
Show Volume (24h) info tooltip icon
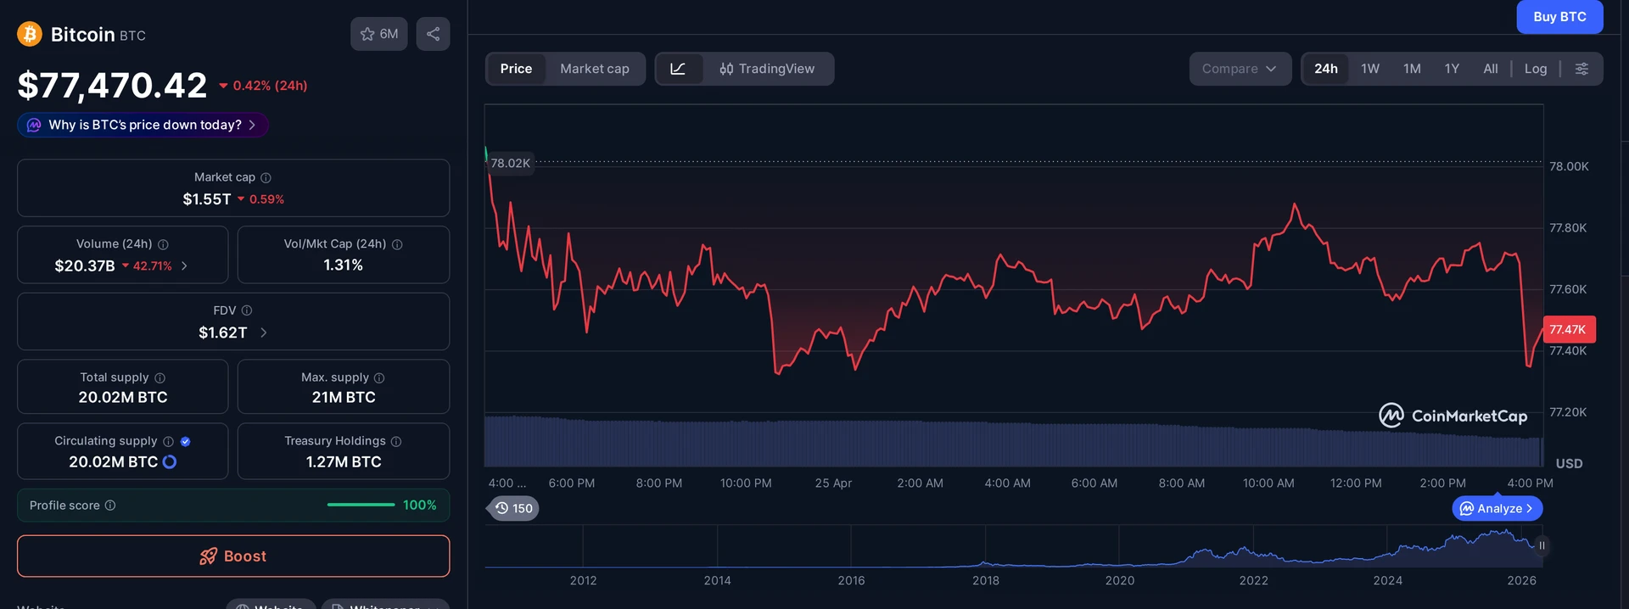[163, 244]
